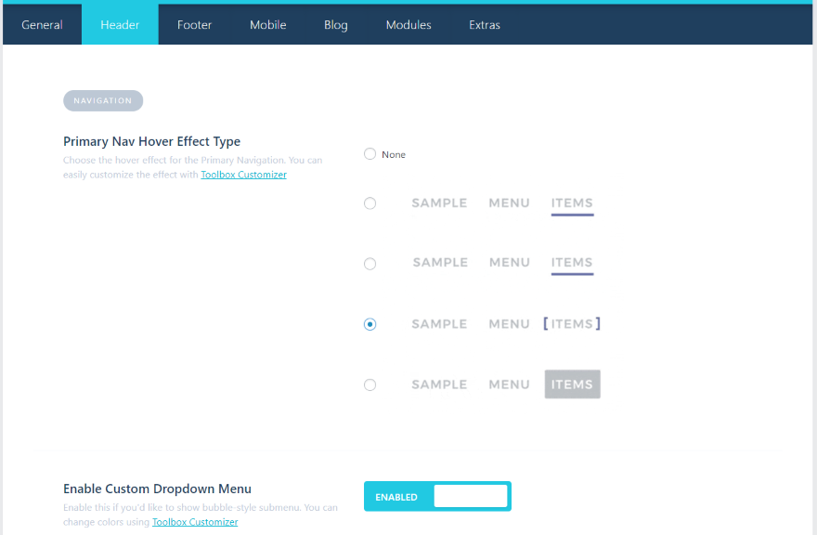
Task: Click the bracketed [ITEMS] sample preview
Action: 572,324
